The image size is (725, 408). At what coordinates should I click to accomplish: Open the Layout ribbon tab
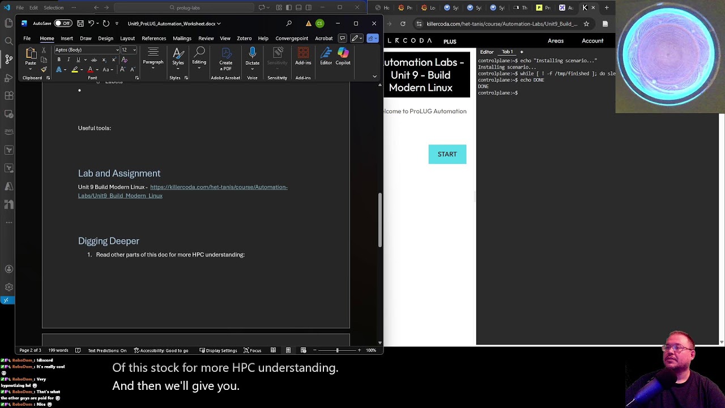pyautogui.click(x=127, y=38)
